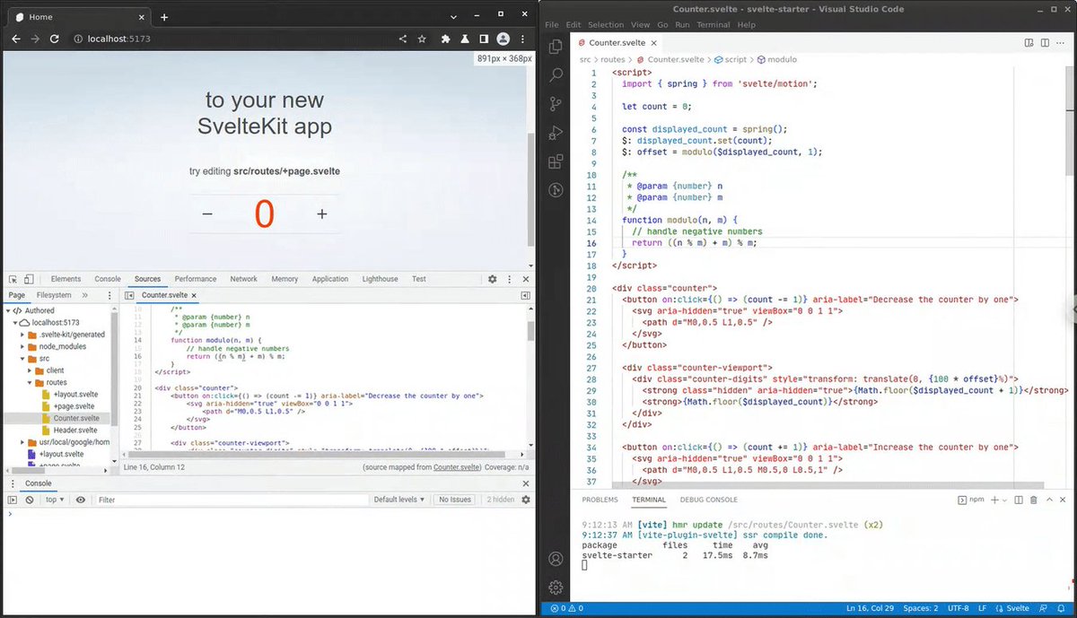Open editor More Actions menu
Screen dimensions: 1077x618
click(1062, 42)
